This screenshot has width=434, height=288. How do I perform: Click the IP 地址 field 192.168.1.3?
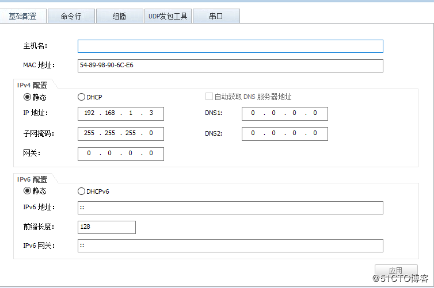(x=121, y=114)
